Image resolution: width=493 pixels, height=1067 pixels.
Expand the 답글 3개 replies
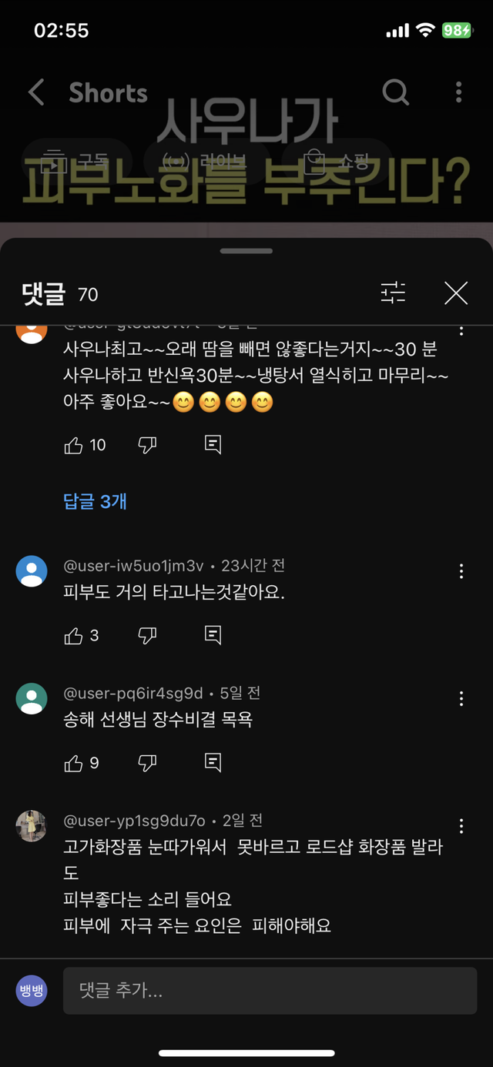95,502
